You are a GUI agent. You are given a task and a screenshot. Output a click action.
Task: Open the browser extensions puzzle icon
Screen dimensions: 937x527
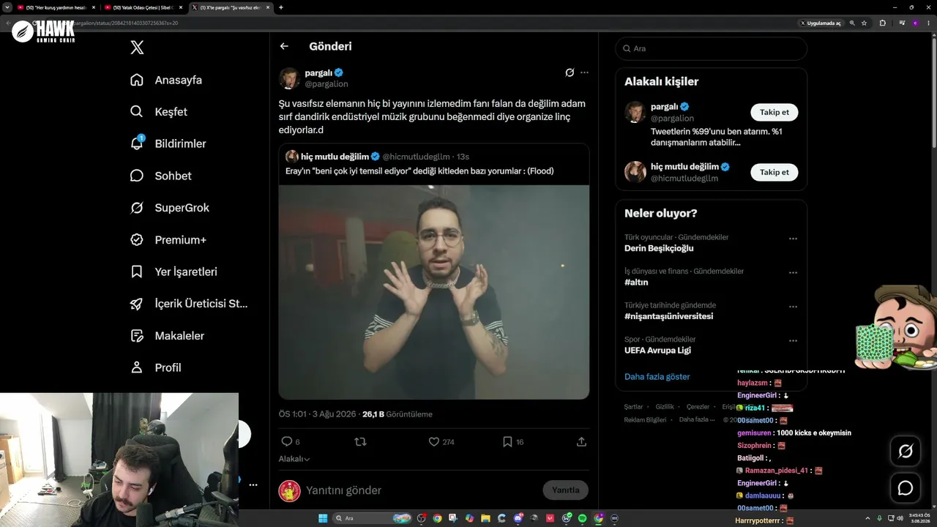[x=882, y=23]
